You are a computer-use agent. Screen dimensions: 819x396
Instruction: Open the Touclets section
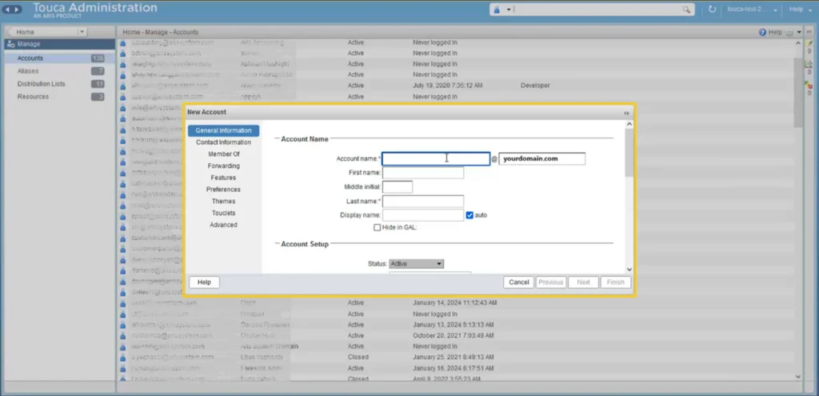tap(224, 213)
